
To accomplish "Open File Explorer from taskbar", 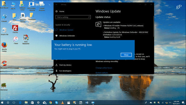I will 26,102.
